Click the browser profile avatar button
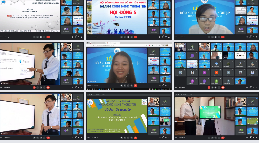The height and width of the screenshot is (143, 259). (167, 45)
